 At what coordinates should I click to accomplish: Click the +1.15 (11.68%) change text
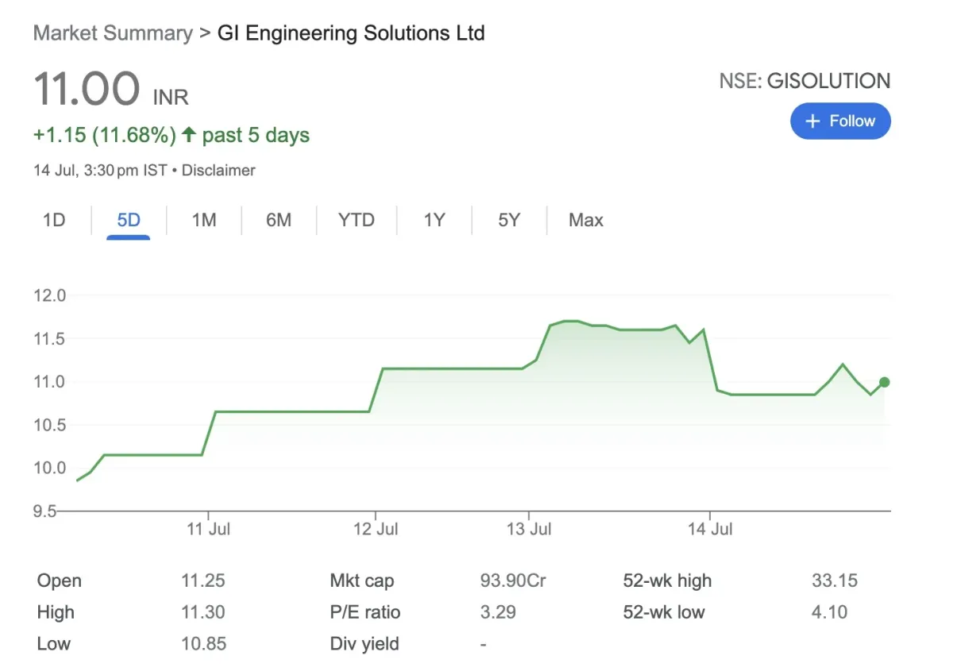(105, 135)
